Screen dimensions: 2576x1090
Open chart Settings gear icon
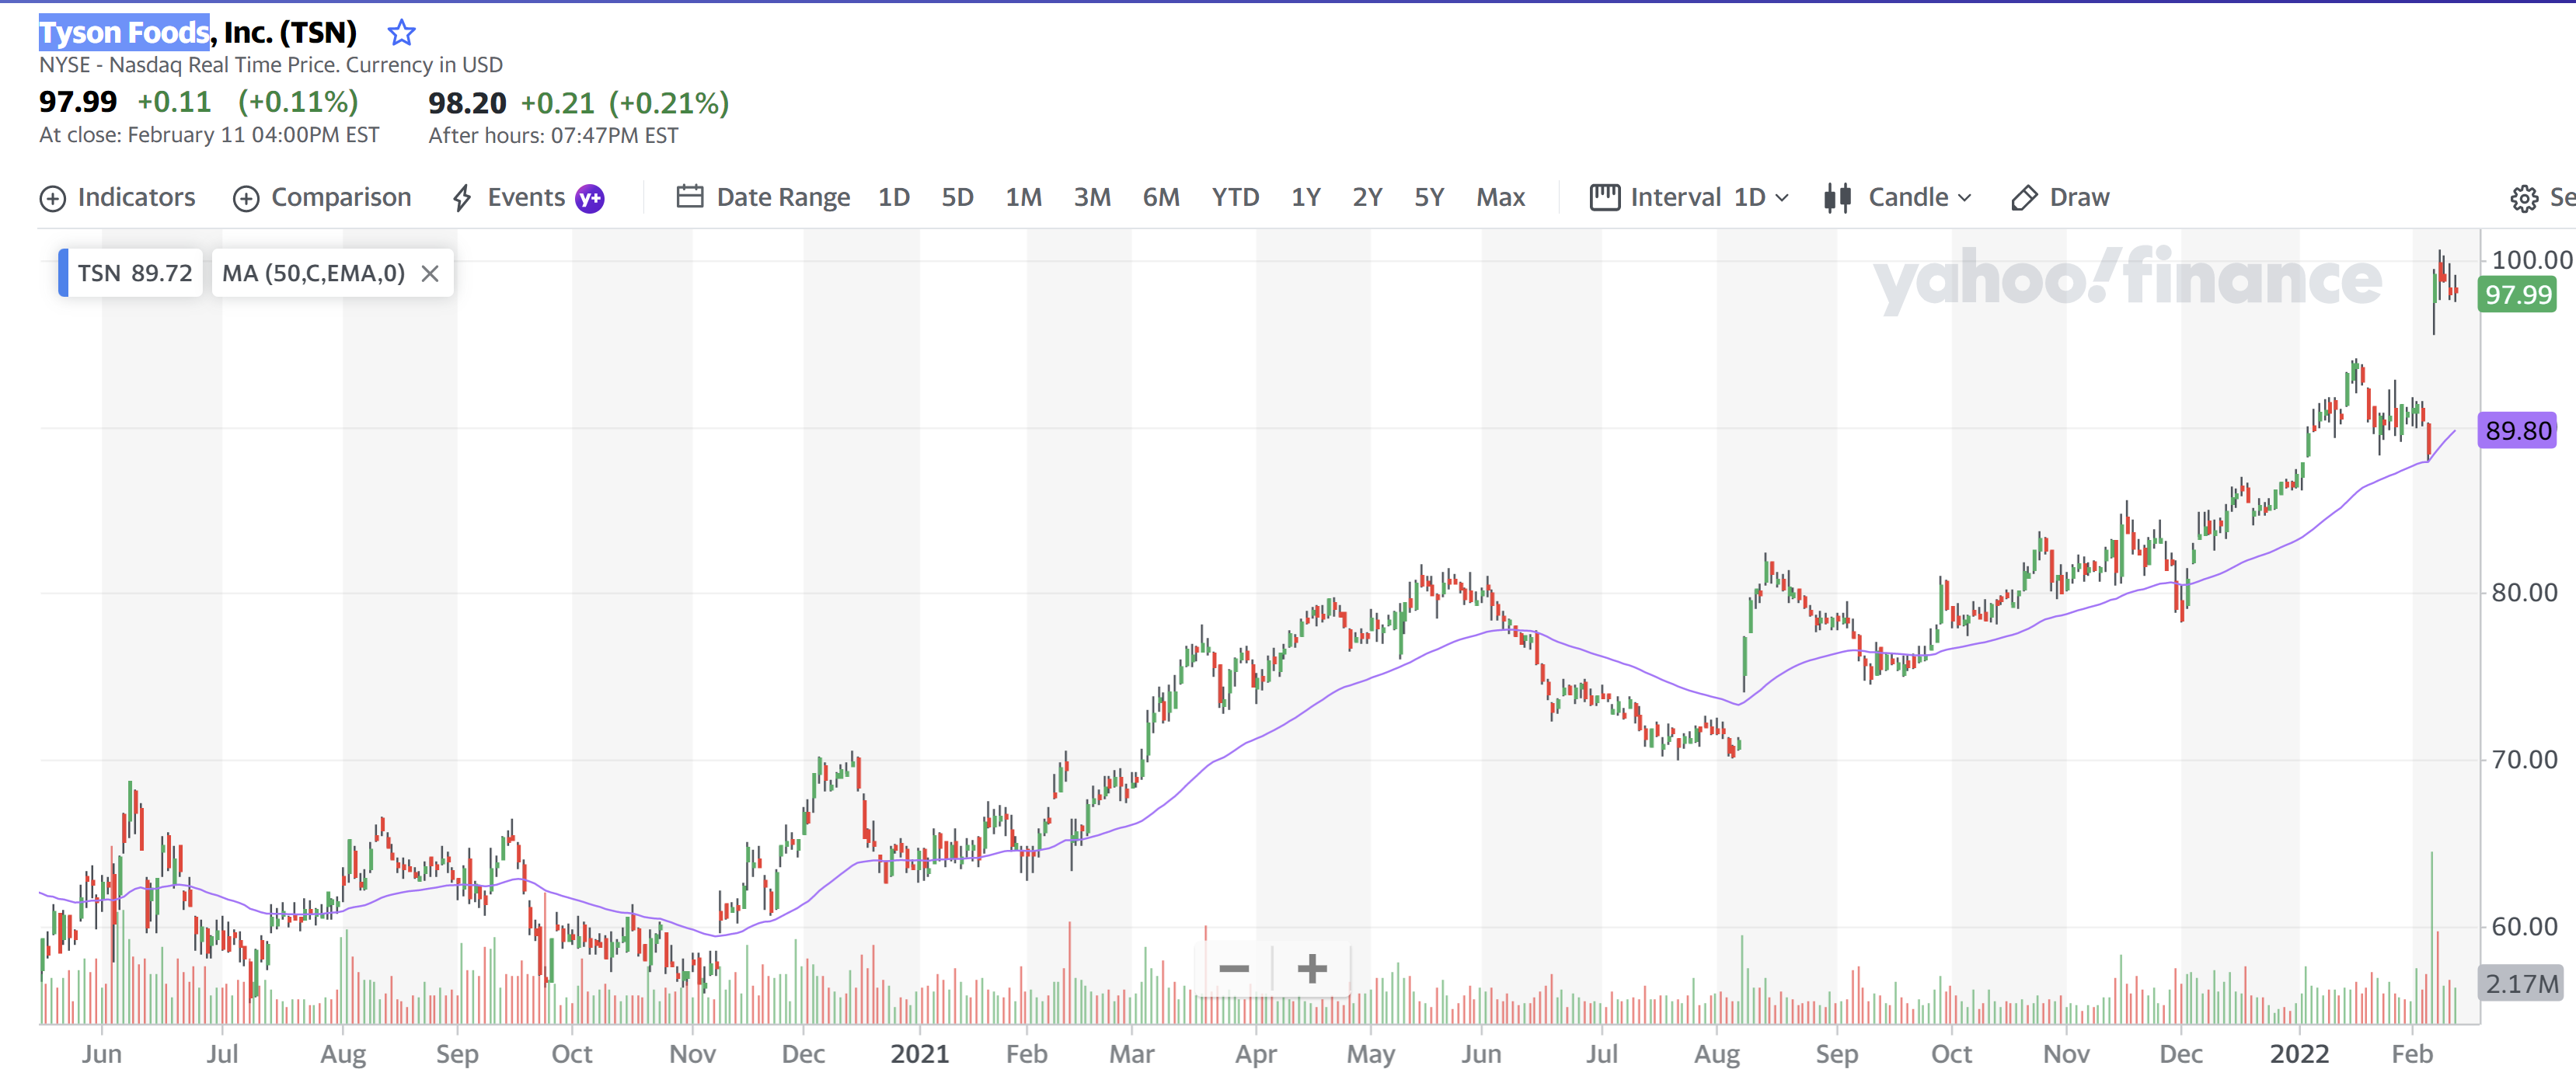(2523, 198)
